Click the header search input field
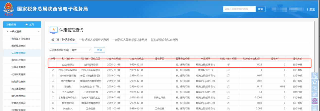320x111 pixels. [239, 9]
